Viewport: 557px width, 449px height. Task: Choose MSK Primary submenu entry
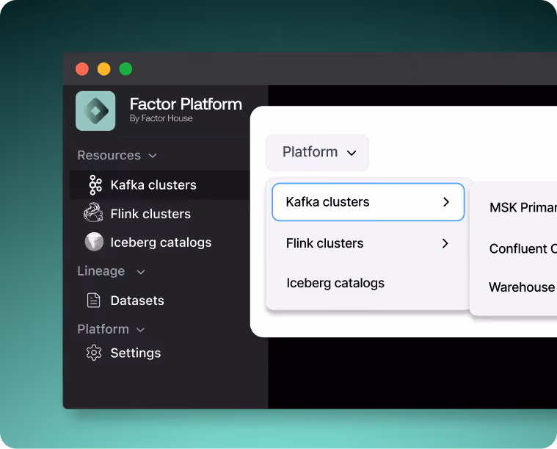pyautogui.click(x=523, y=207)
